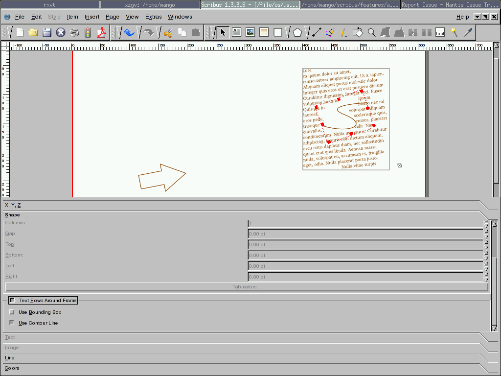Screen dimensions: 501x376
Task: Expand the X, Y, Z panel section
Action: 13,205
